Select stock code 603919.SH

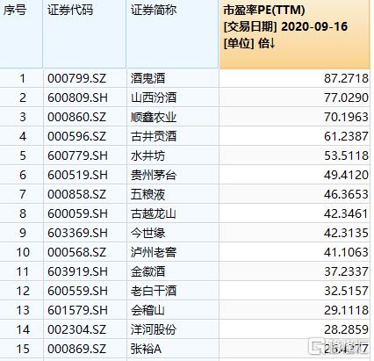pyautogui.click(x=77, y=271)
